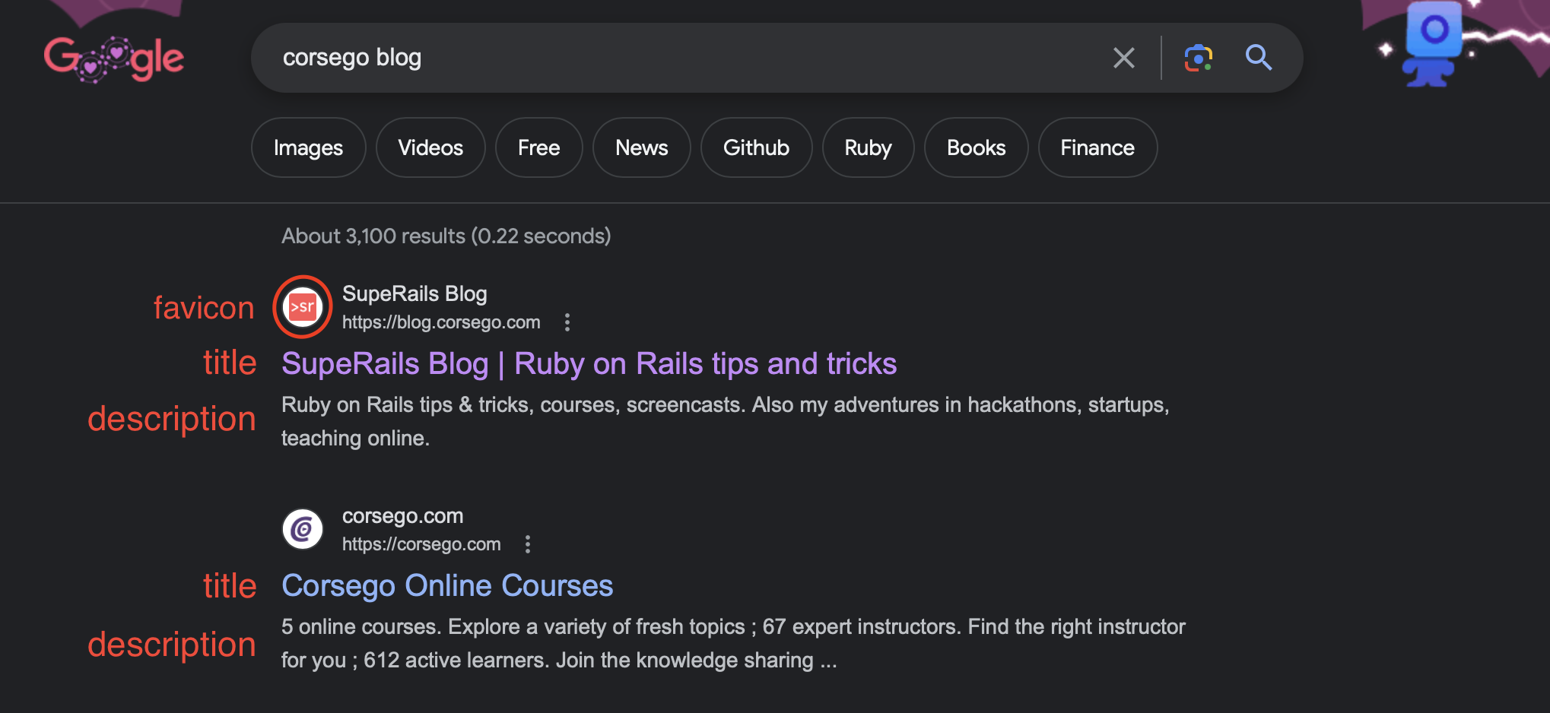Select the Github filter chip

[x=756, y=147]
